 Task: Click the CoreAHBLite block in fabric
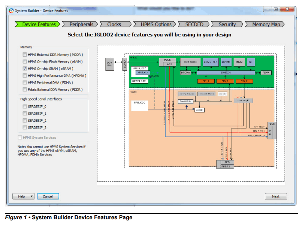(x=185, y=101)
